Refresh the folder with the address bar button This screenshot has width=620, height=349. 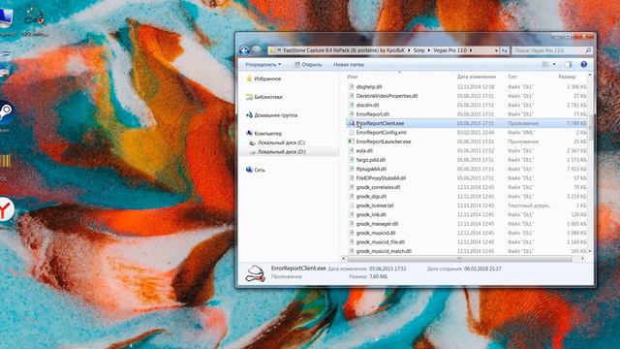505,50
